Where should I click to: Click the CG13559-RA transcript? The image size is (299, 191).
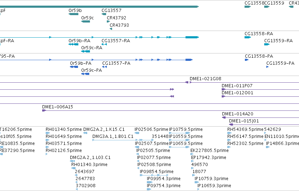pyautogui.click(x=267, y=44)
